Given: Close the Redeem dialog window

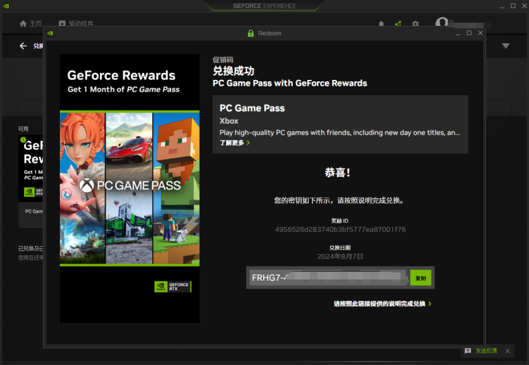Looking at the screenshot, I should click(481, 33).
